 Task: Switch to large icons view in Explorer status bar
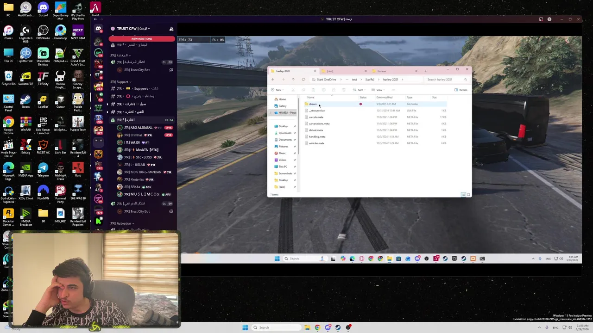pos(468,195)
